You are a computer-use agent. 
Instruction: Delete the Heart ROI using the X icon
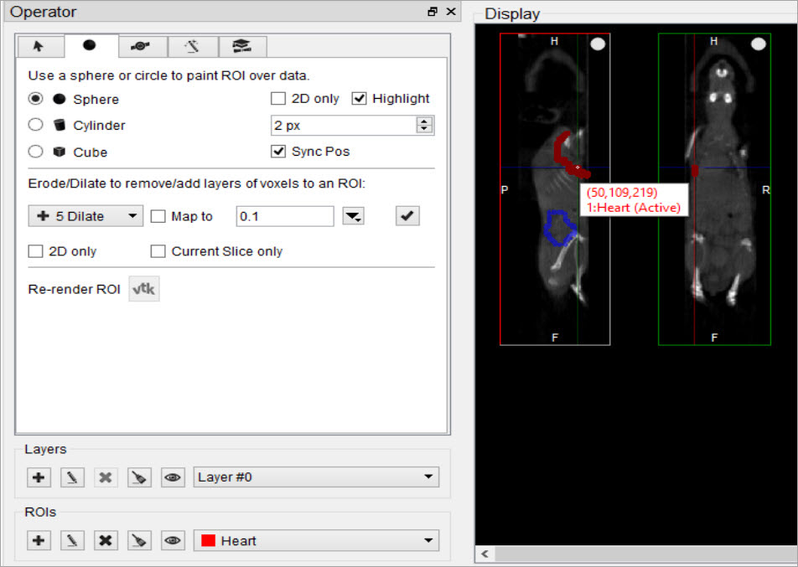point(106,540)
